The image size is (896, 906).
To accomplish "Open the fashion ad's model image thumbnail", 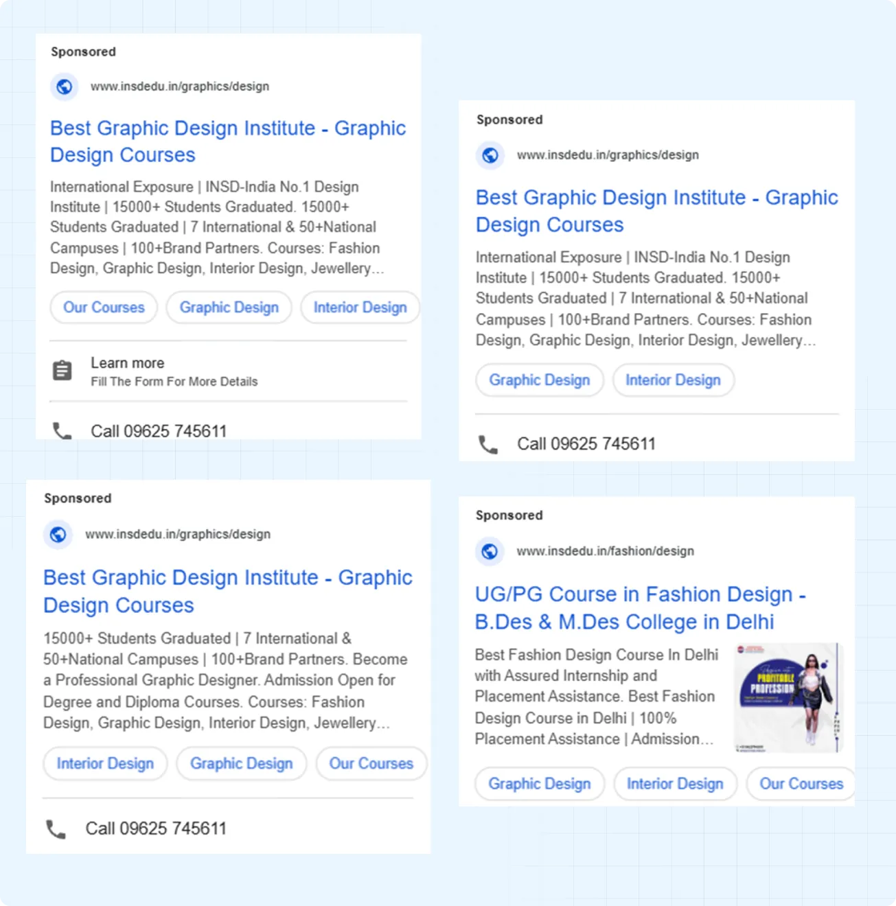I will coord(787,697).
